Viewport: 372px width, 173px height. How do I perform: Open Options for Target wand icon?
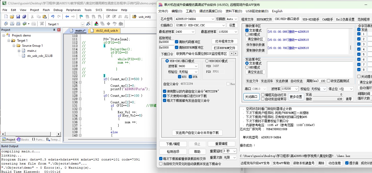coord(88,24)
